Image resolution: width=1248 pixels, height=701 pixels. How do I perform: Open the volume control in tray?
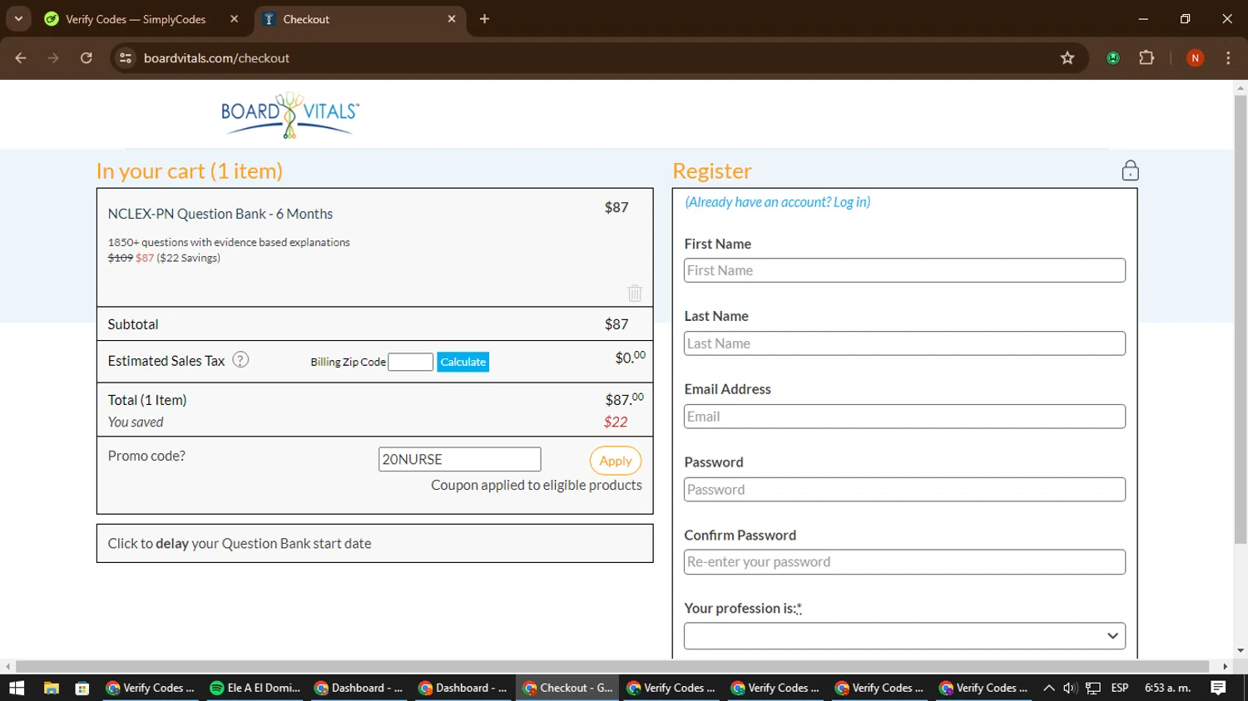pyautogui.click(x=1070, y=688)
